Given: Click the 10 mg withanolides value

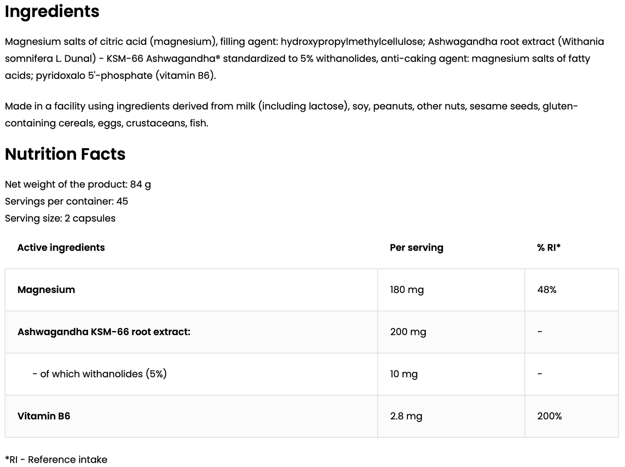Looking at the screenshot, I should (404, 374).
